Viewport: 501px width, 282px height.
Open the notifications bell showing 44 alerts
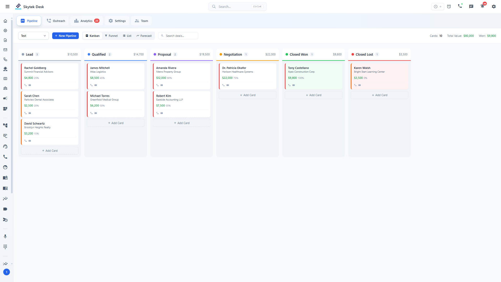482,7
